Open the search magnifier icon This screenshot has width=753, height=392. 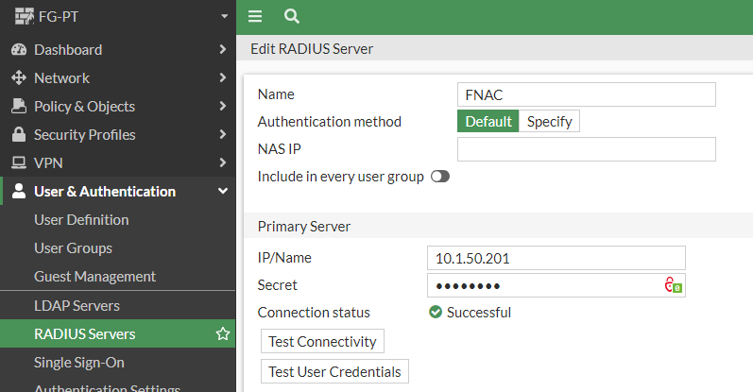(x=291, y=16)
